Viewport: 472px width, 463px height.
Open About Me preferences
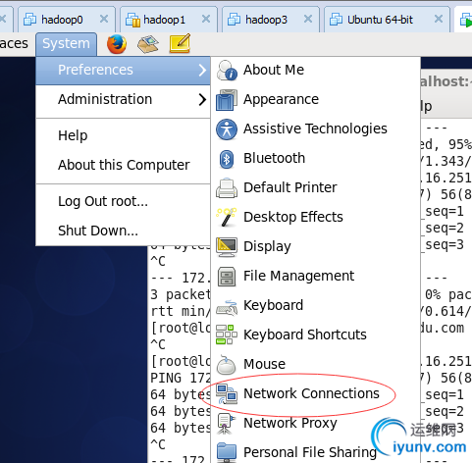pos(315,70)
